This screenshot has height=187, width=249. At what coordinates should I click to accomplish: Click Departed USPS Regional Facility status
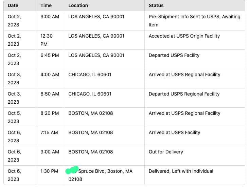pos(184,94)
